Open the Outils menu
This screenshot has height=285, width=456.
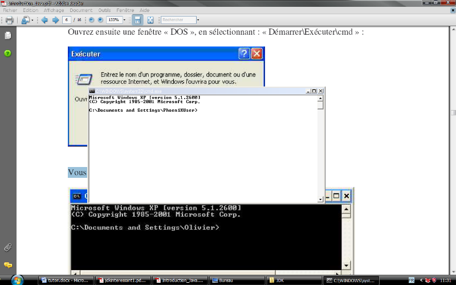click(104, 10)
